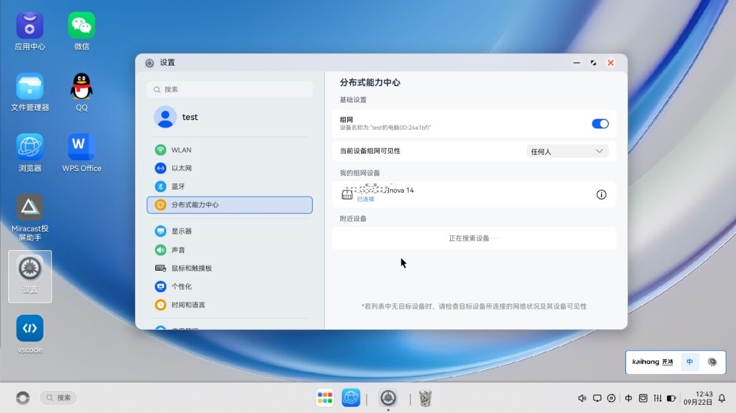Screen dimensions: 736x413
Task: Open Miracast投屏助手 desktop icon
Action: point(29,218)
